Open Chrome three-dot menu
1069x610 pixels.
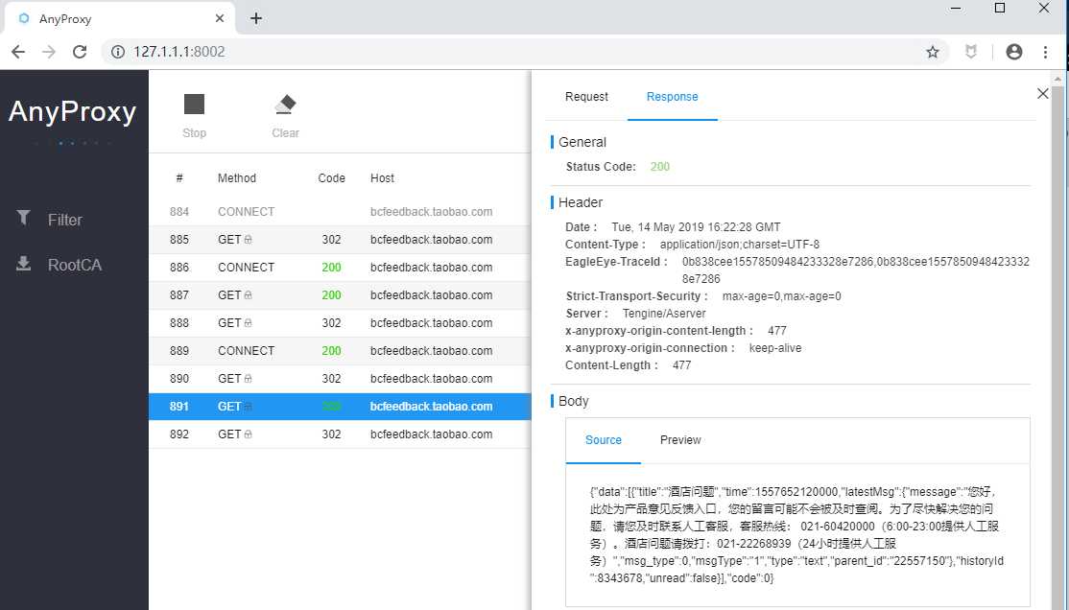(1045, 52)
